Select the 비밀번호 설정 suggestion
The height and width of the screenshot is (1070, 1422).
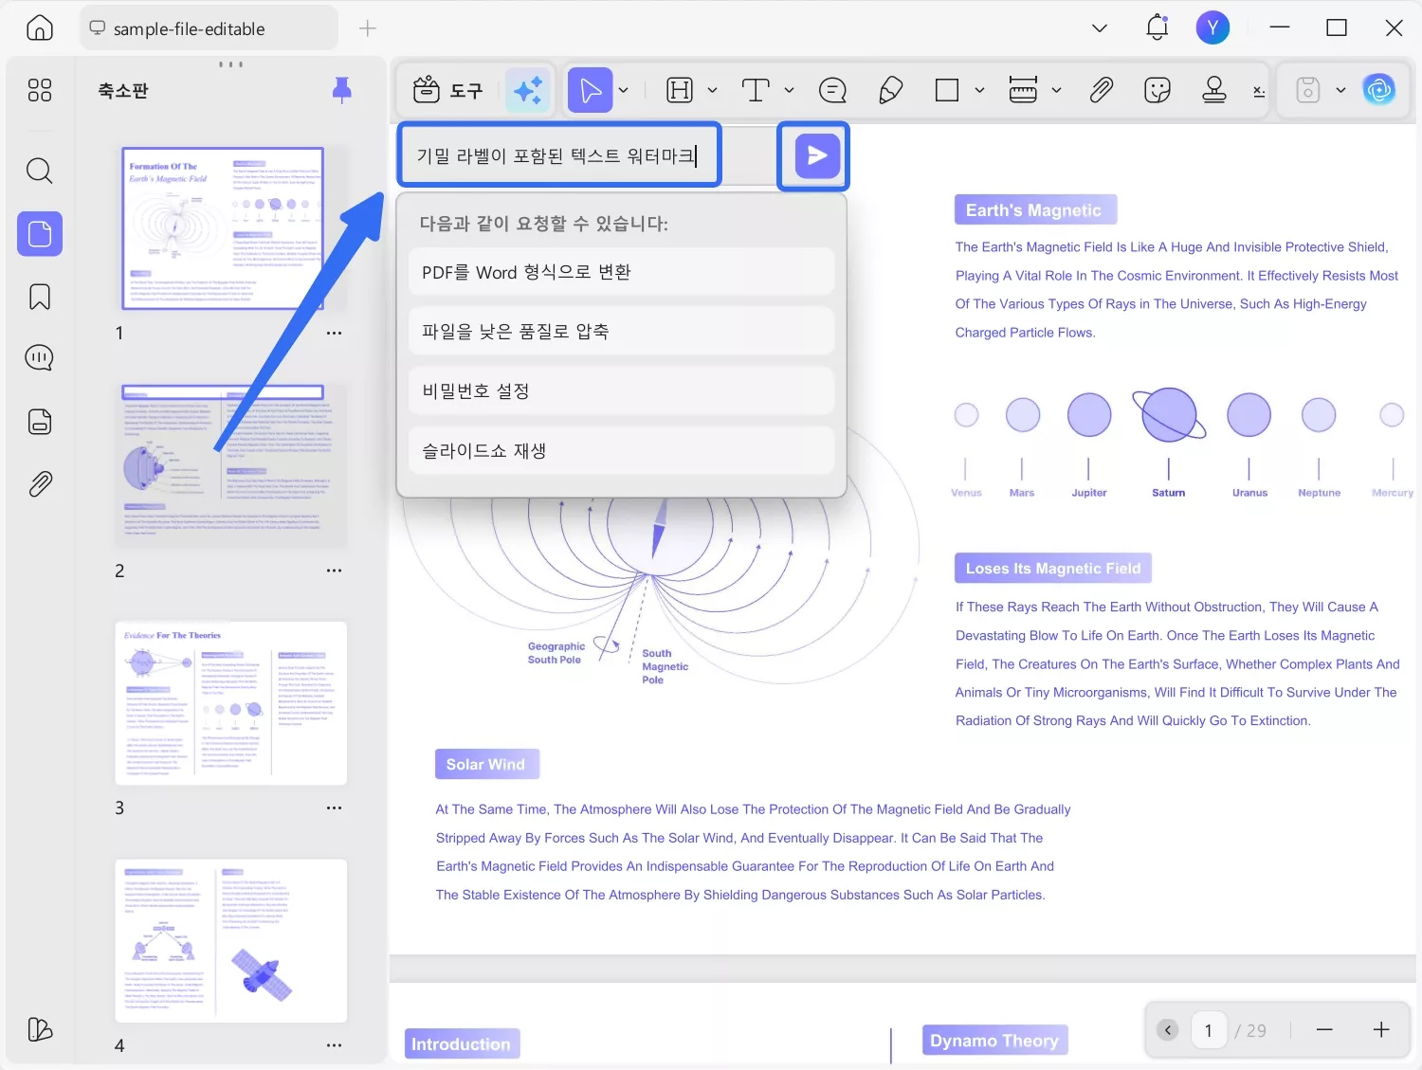click(x=621, y=390)
